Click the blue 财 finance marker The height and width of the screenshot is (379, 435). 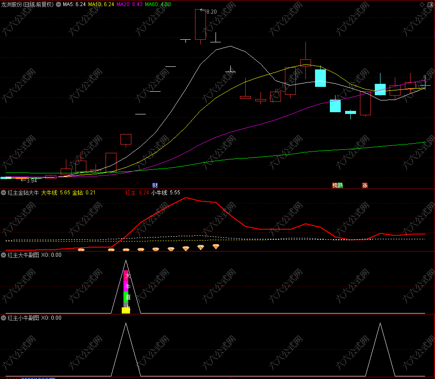tap(155, 185)
